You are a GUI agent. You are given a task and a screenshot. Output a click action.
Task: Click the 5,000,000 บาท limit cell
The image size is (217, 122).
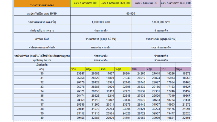pos(161,22)
